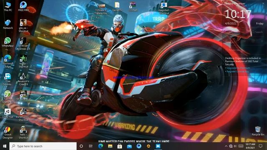The width and height of the screenshot is (267, 150).
Task: Select the Network desktop icon
Action: pyautogui.click(x=8, y=24)
